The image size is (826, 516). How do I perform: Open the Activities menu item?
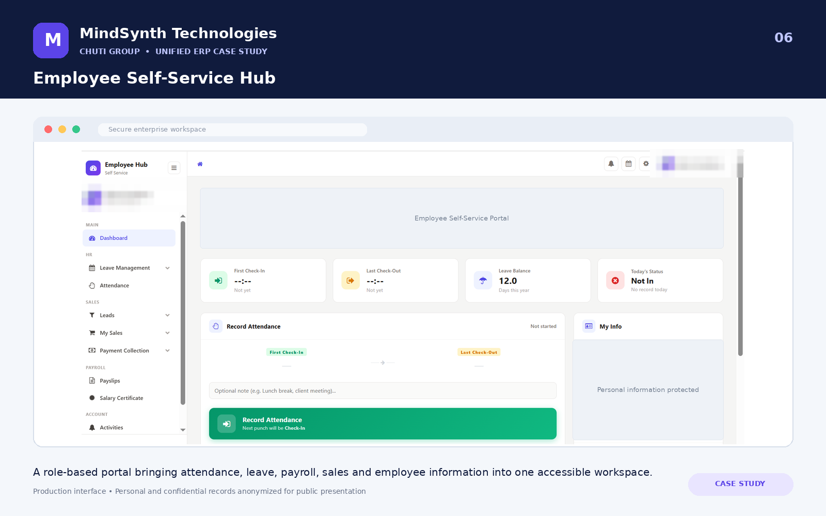[x=129, y=428]
